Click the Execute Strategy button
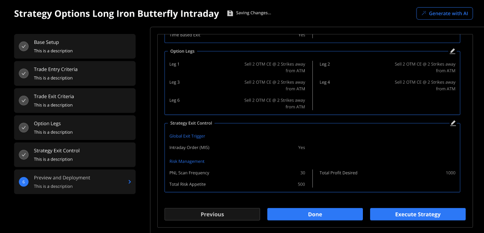484x233 pixels. [417, 214]
